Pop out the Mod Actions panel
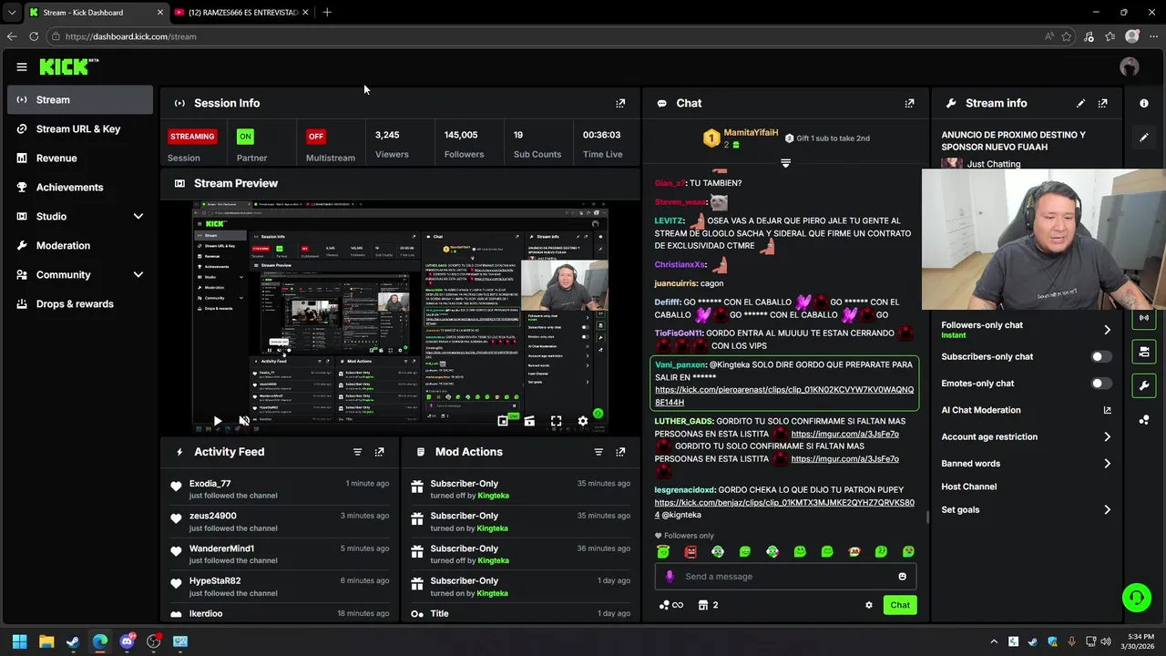 pyautogui.click(x=620, y=452)
